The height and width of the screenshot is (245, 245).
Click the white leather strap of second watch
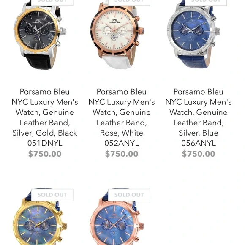117,62
